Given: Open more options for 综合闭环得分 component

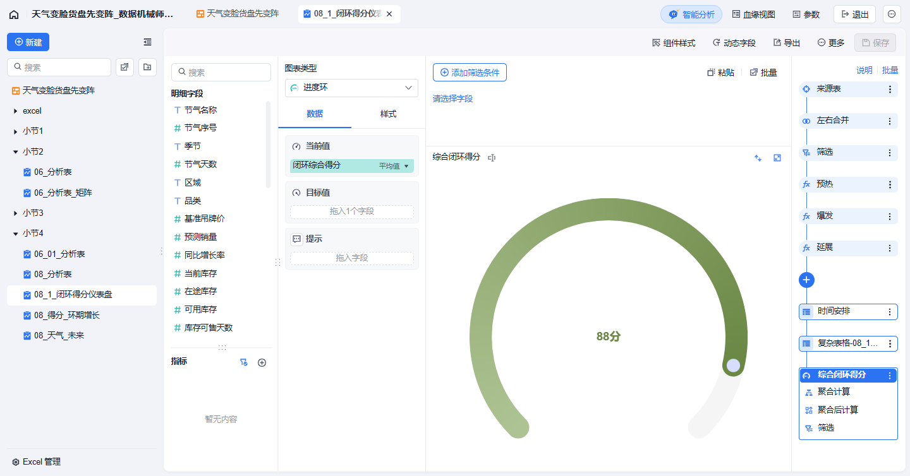Looking at the screenshot, I should (x=890, y=376).
